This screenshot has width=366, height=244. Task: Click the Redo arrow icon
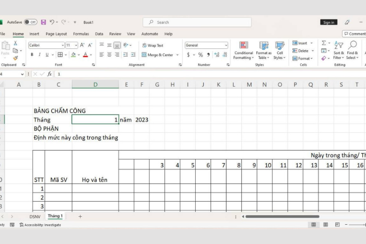pyautogui.click(x=63, y=22)
